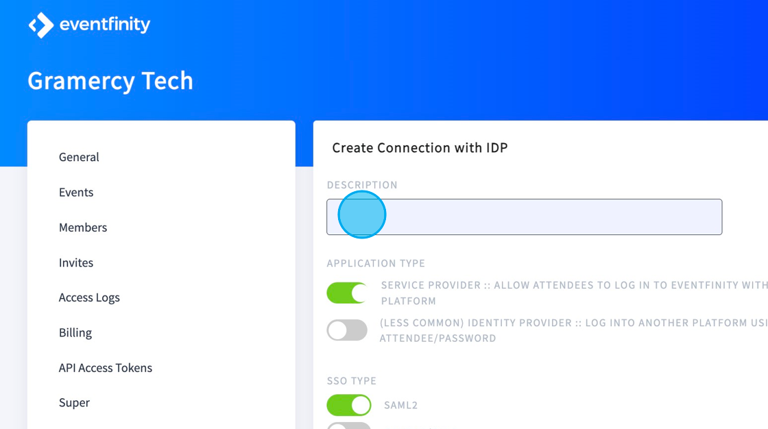Open the Billing section
Screen dimensions: 768x429
(x=75, y=333)
